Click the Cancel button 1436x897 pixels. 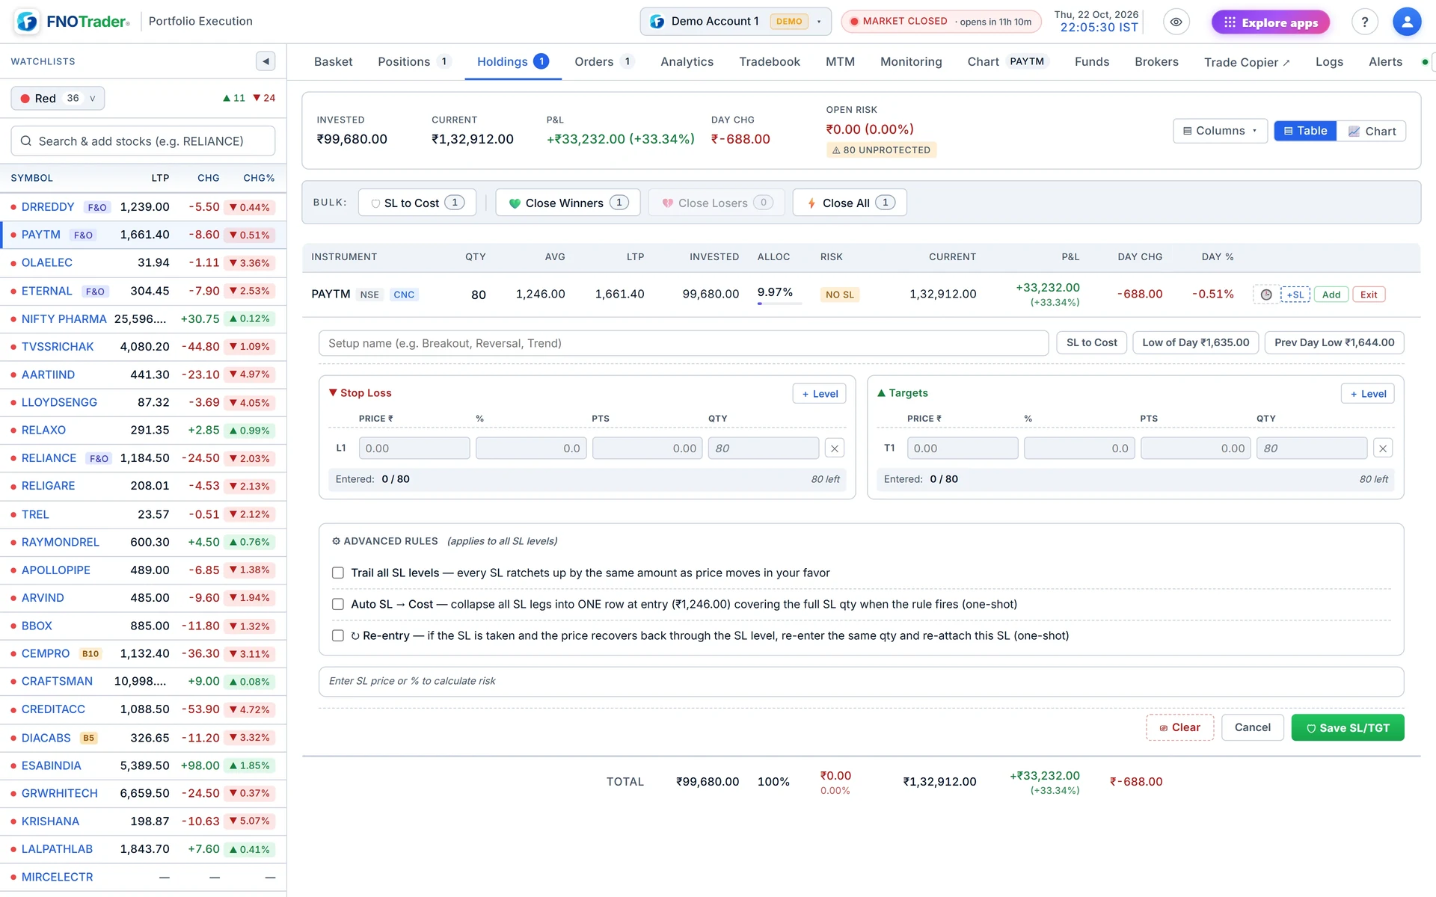[x=1252, y=727]
